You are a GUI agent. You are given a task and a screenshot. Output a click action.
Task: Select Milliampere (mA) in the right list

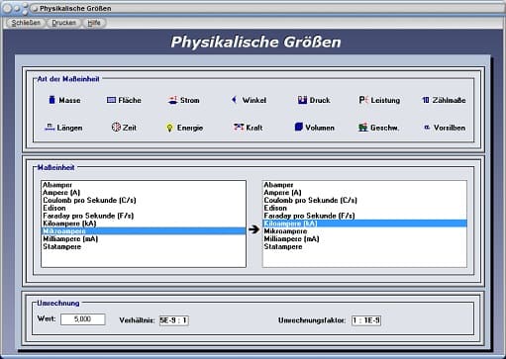tap(364, 239)
